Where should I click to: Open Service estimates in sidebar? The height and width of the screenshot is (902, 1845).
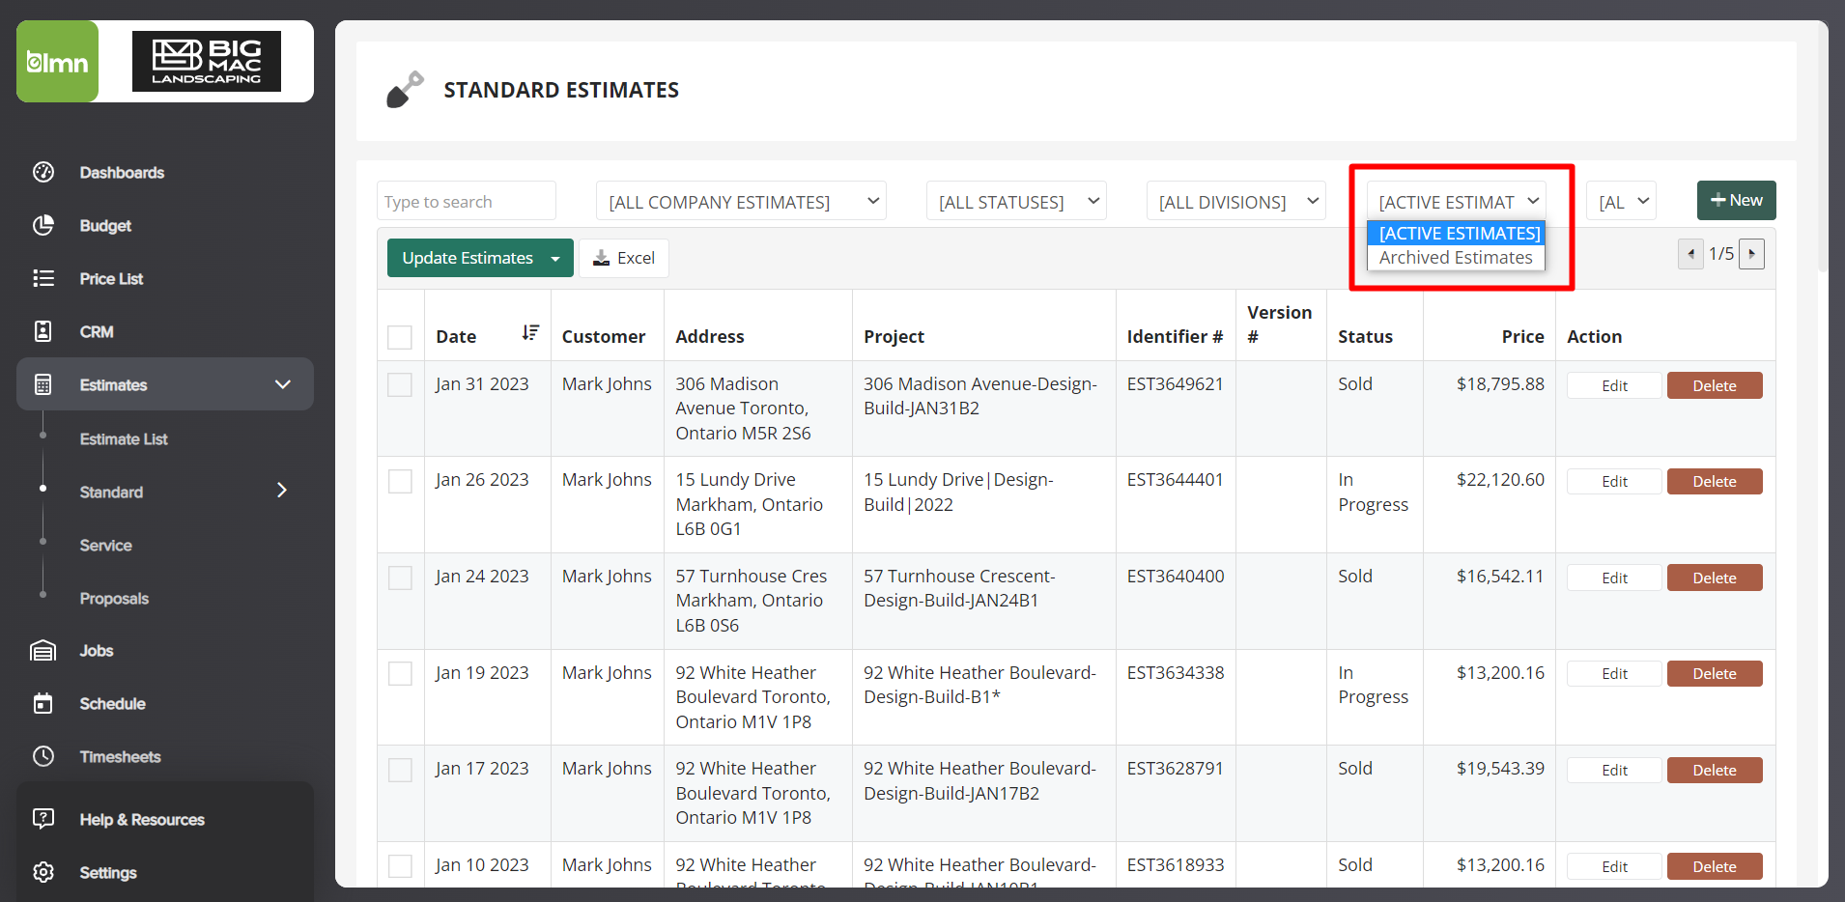105,545
